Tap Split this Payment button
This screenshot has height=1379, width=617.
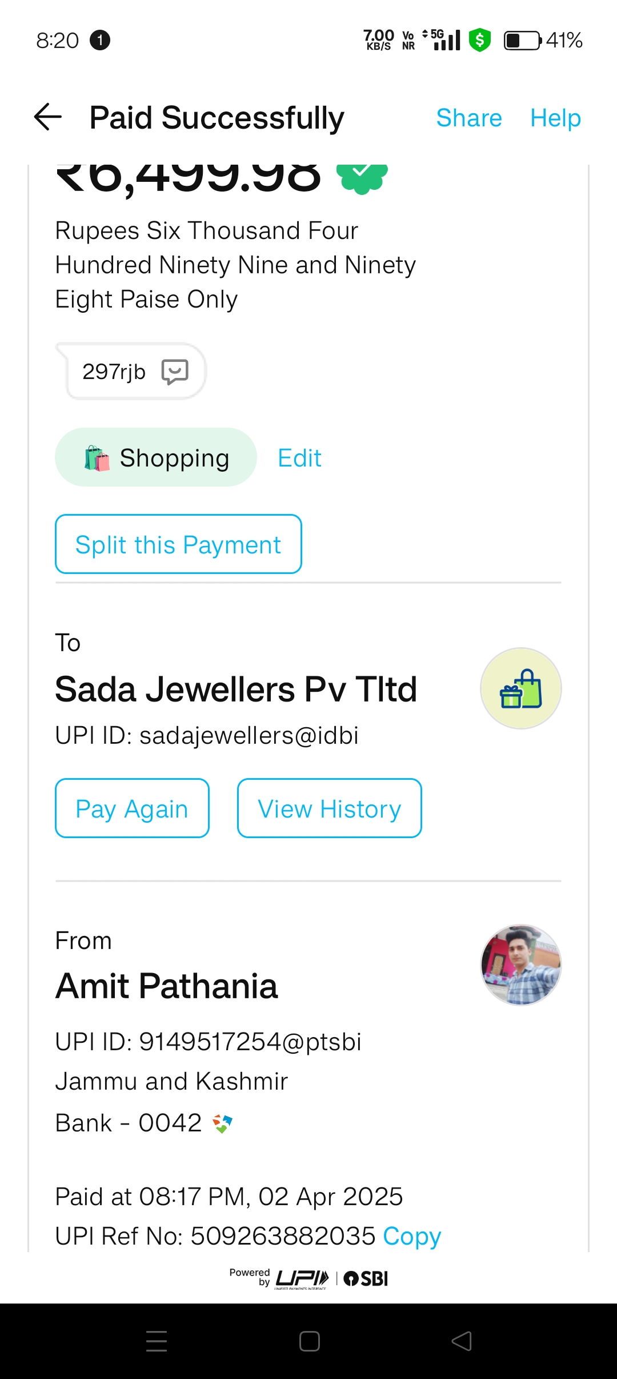pos(178,544)
